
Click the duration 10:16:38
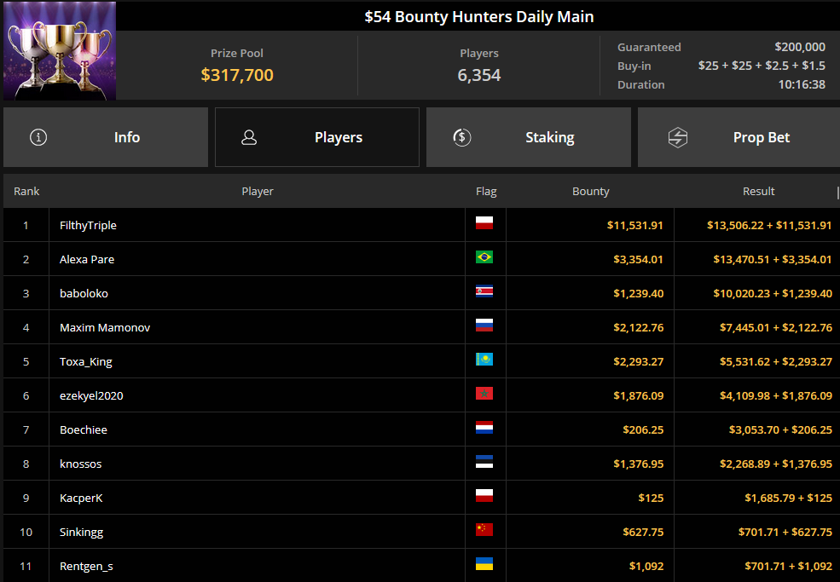click(x=802, y=84)
